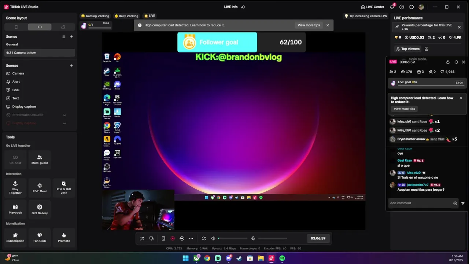Open the emoji picker in comment box
The height and width of the screenshot is (264, 469).
pos(455,203)
